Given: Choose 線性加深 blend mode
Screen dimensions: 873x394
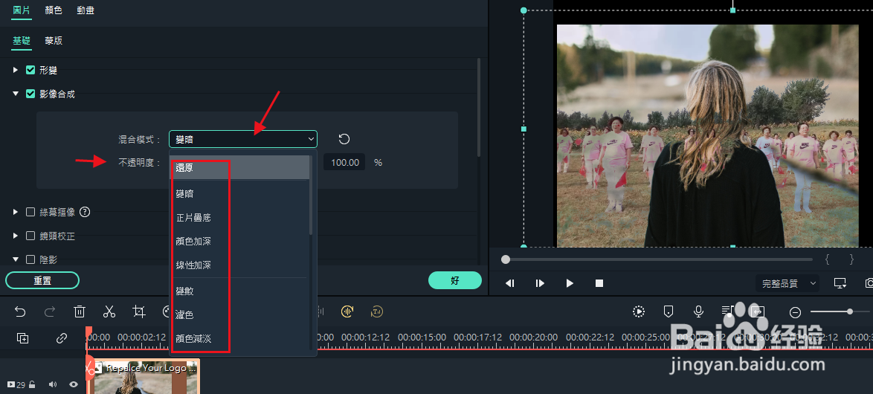Looking at the screenshot, I should 239,265.
